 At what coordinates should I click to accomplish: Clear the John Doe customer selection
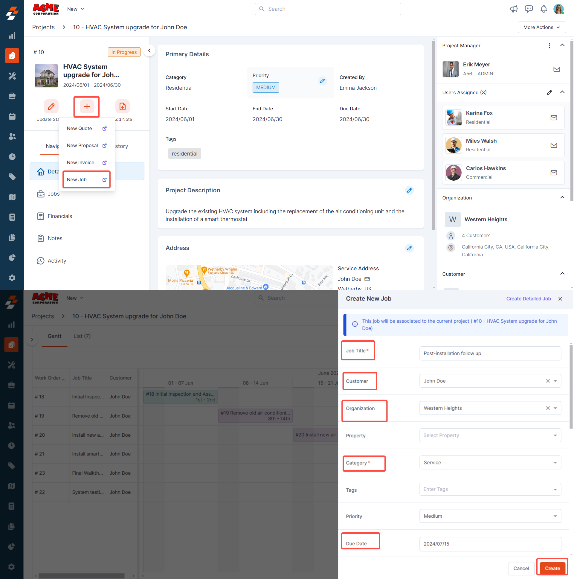click(548, 381)
